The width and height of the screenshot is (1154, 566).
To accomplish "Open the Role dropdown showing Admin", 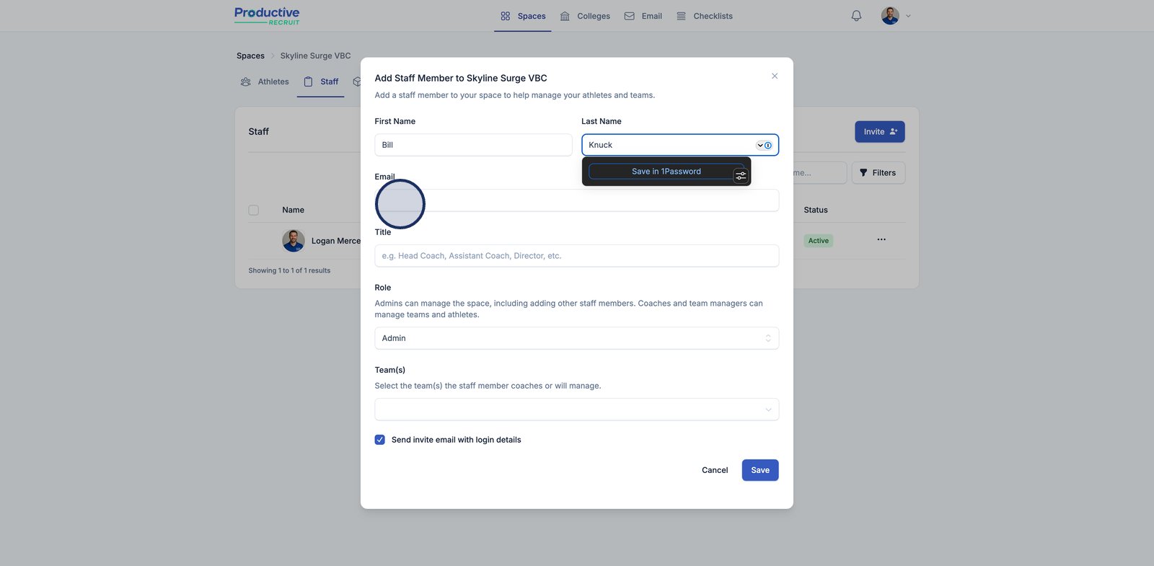I will click(576, 338).
